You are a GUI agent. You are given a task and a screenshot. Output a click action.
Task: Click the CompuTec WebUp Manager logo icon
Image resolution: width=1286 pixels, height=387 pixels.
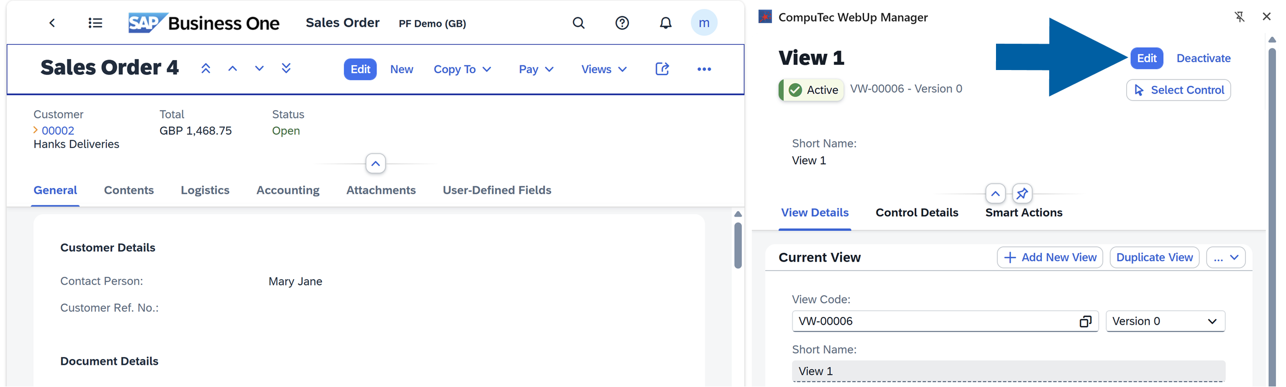coord(765,17)
